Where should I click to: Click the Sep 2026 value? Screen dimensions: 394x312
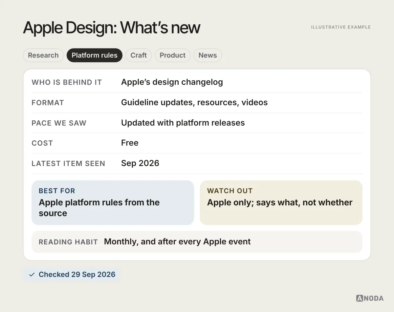pos(140,163)
